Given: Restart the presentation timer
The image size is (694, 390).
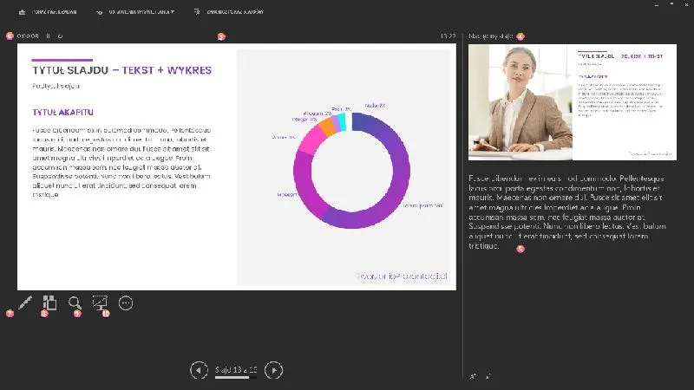Looking at the screenshot, I should [60, 36].
